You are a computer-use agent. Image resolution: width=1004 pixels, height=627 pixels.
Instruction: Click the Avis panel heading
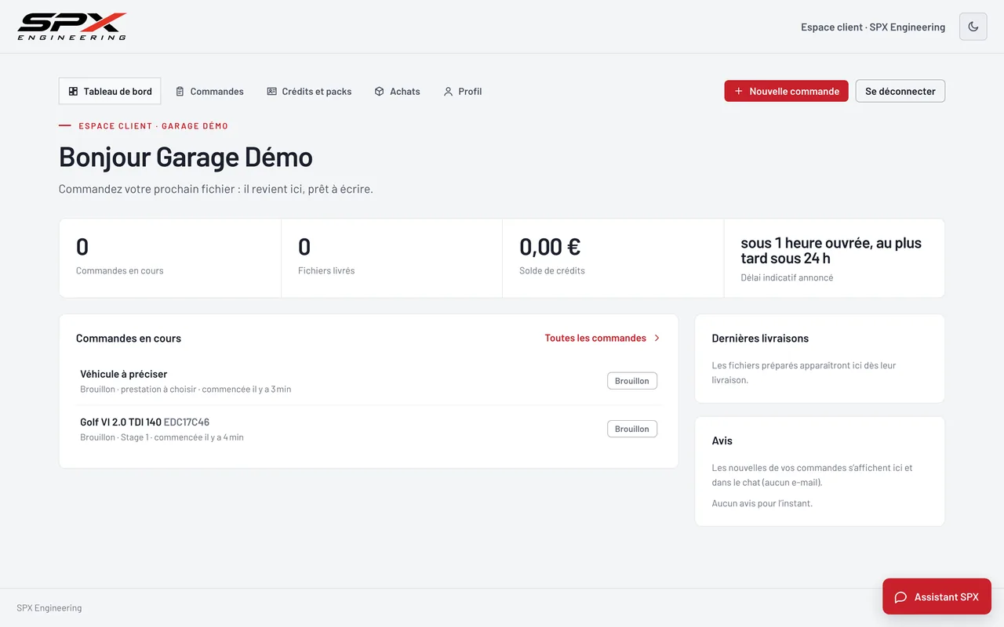[x=722, y=440]
